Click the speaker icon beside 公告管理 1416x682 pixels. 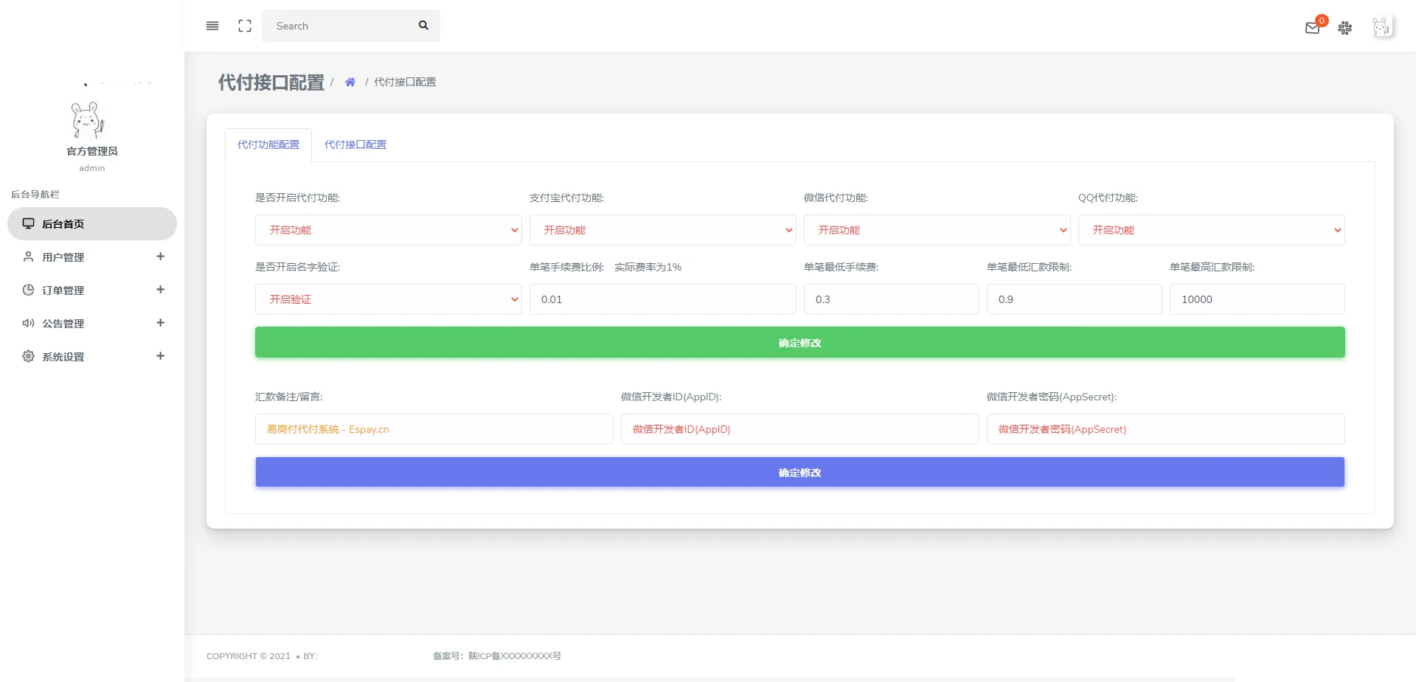pos(28,323)
